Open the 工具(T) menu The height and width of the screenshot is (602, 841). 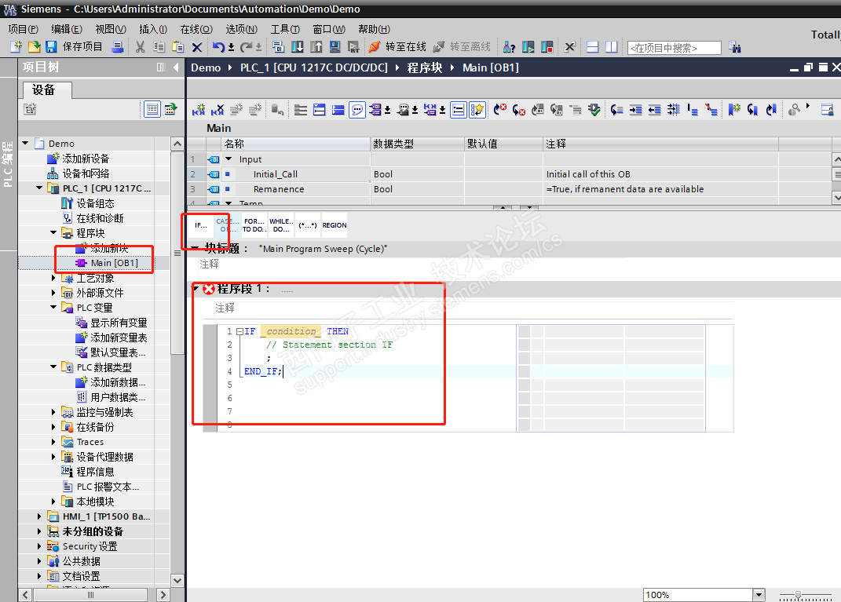[285, 29]
